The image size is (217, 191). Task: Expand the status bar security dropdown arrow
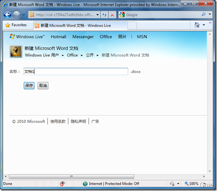coord(178,184)
